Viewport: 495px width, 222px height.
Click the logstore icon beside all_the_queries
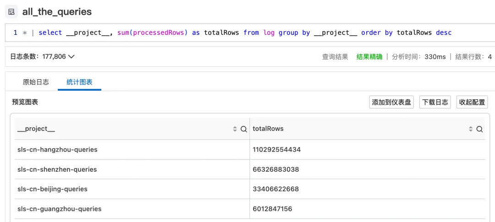pos(11,12)
